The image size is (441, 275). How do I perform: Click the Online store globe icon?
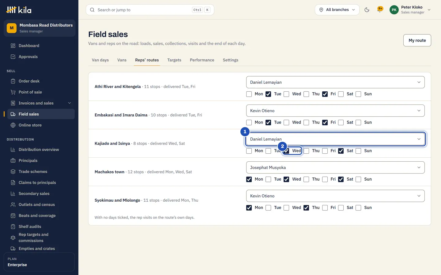coord(13,125)
